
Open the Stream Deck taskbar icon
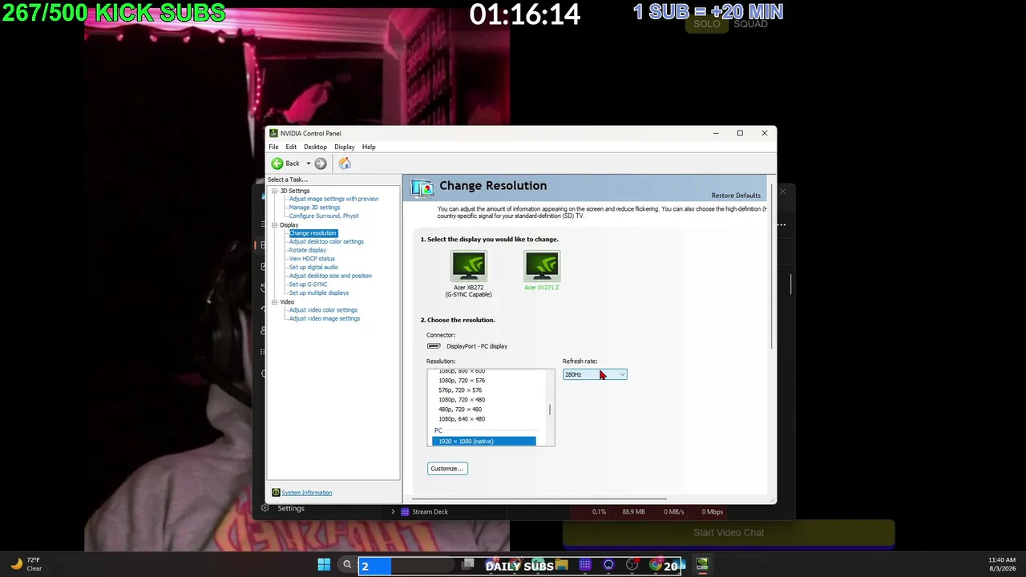[x=585, y=565]
